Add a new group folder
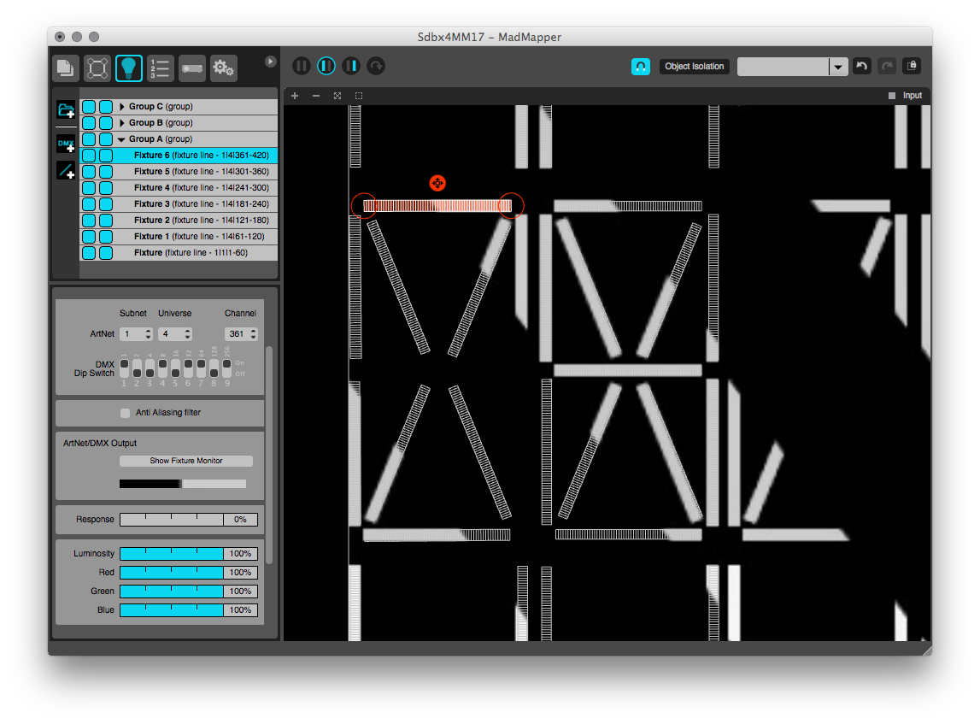This screenshot has height=724, width=980. (x=66, y=109)
